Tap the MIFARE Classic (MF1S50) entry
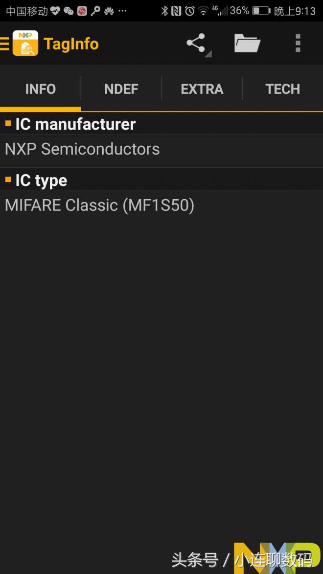 pyautogui.click(x=99, y=205)
